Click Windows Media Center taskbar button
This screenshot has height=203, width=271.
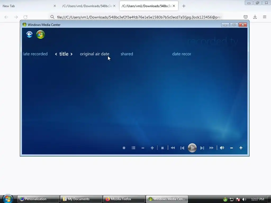167,199
